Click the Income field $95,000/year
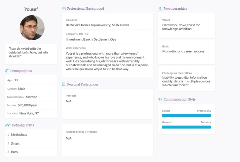The width and height of the screenshot is (240, 162). tap(28, 105)
